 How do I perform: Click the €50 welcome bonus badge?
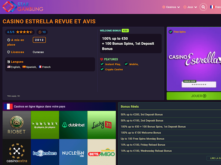(x=125, y=31)
